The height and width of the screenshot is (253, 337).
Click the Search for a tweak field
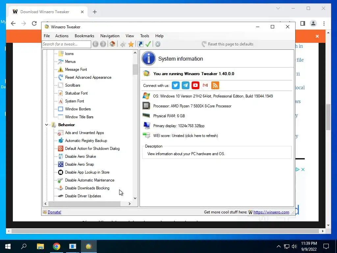(66, 44)
